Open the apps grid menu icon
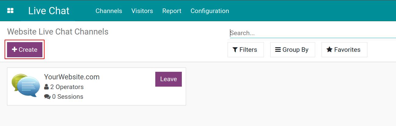 pyautogui.click(x=10, y=11)
